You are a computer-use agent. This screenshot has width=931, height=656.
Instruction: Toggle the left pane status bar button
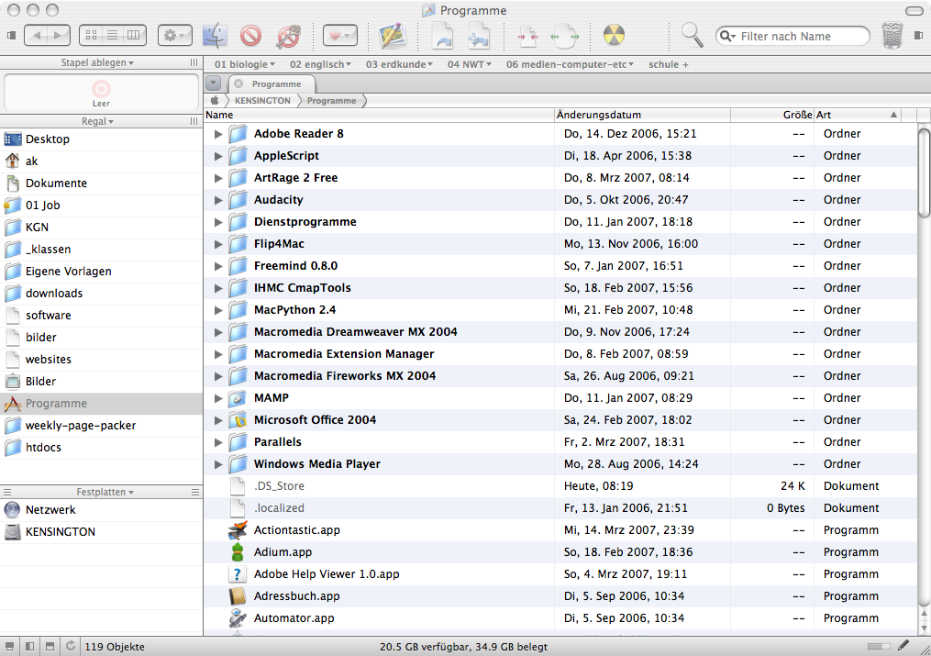click(x=29, y=647)
